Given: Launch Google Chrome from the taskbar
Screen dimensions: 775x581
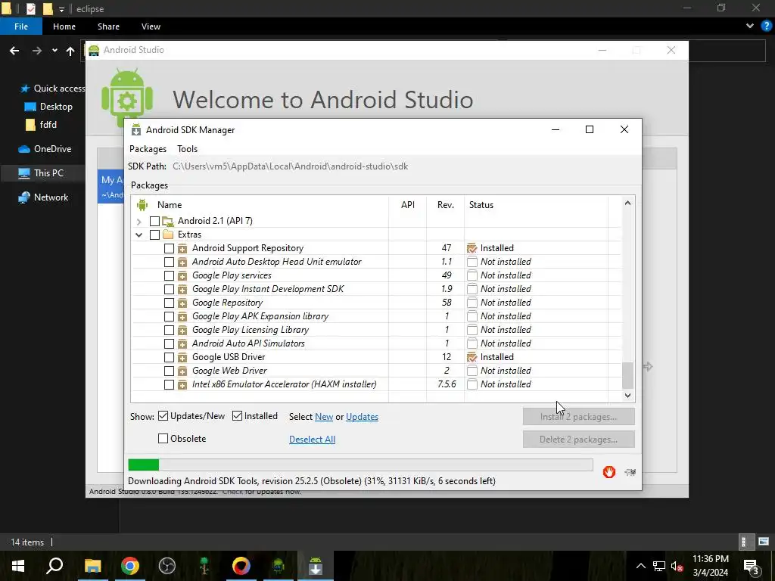Looking at the screenshot, I should pyautogui.click(x=130, y=566).
